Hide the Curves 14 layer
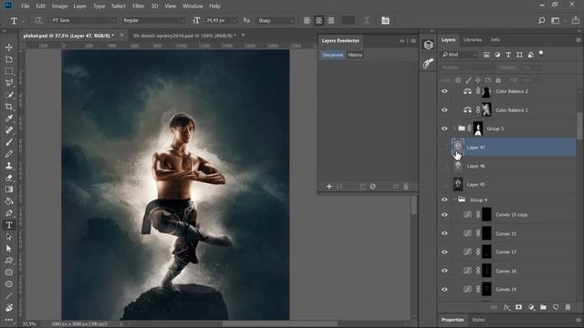Image resolution: width=584 pixels, height=328 pixels. click(444, 290)
